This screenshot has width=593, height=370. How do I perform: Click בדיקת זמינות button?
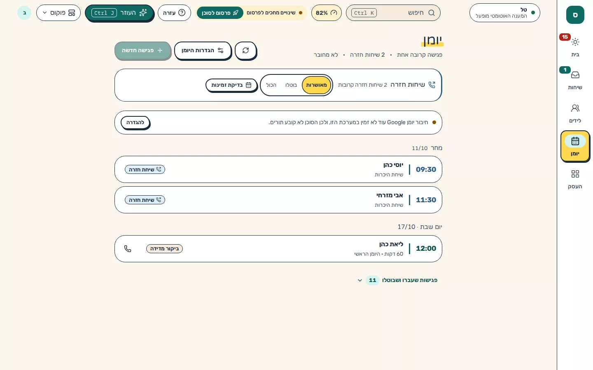click(x=231, y=85)
